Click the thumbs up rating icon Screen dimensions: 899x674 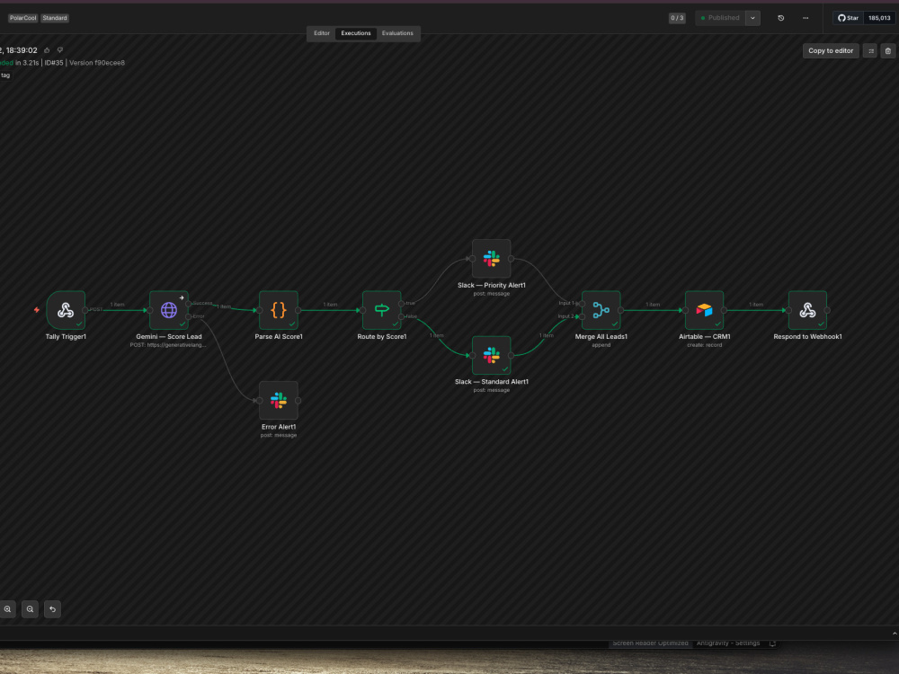tap(47, 50)
